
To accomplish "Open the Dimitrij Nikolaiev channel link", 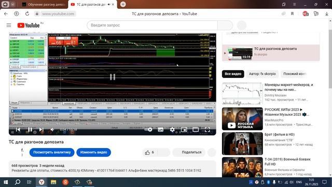I will 275,96.
